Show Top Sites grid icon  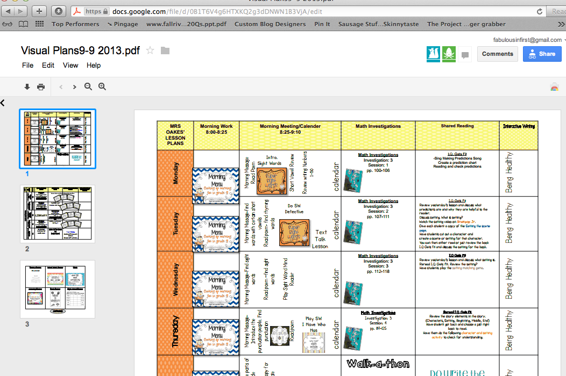tap(39, 24)
